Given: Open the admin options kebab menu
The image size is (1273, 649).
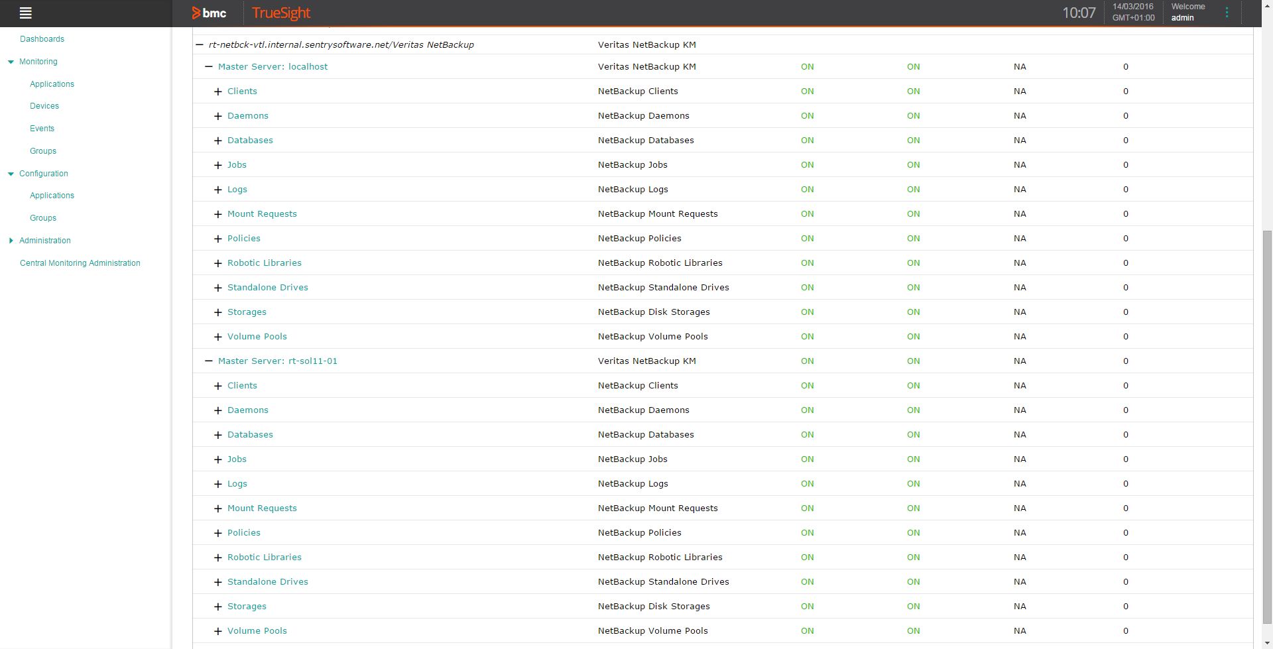Looking at the screenshot, I should pos(1227,13).
